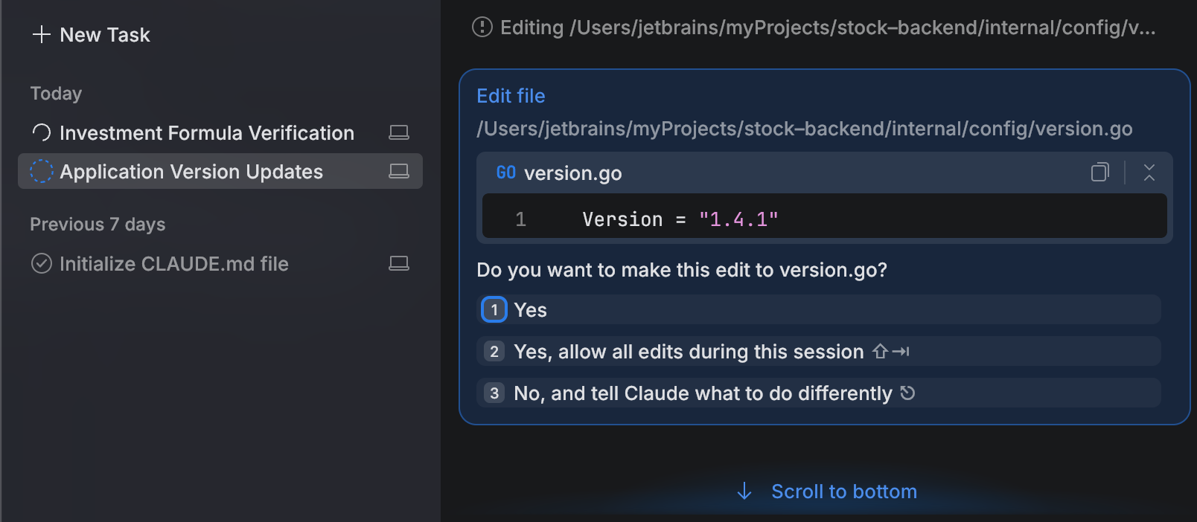
Task: Switch to the Investment Formula Verification task
Action: pyautogui.click(x=206, y=132)
